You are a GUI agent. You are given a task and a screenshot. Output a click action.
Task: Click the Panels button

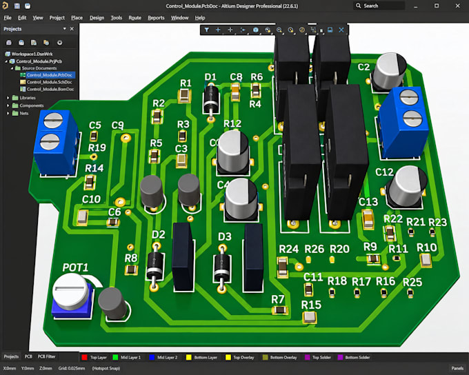[457, 368]
